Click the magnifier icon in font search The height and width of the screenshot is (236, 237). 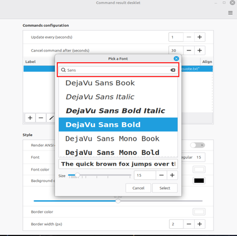[64, 70]
